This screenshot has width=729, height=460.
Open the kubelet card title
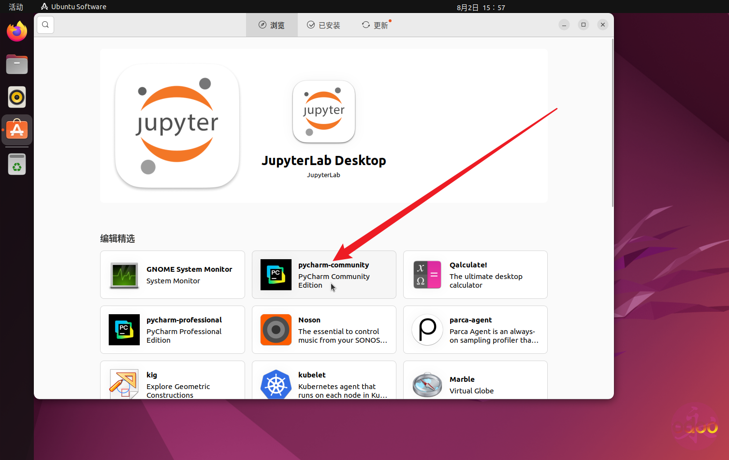312,375
